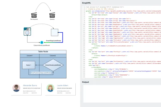This screenshot has width=161, height=107.
Task: Select Node 1 rectangle in table
Action: pos(29,65)
